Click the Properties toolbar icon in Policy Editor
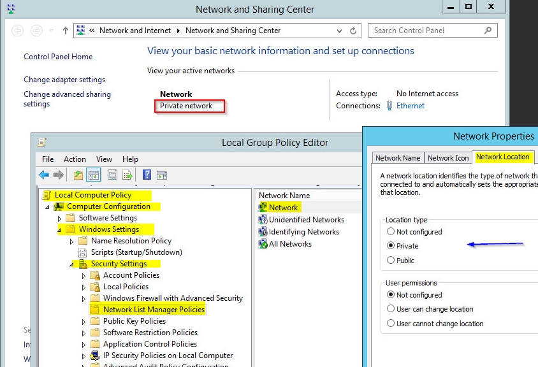Screen dimensions: 538x367 coord(112,175)
